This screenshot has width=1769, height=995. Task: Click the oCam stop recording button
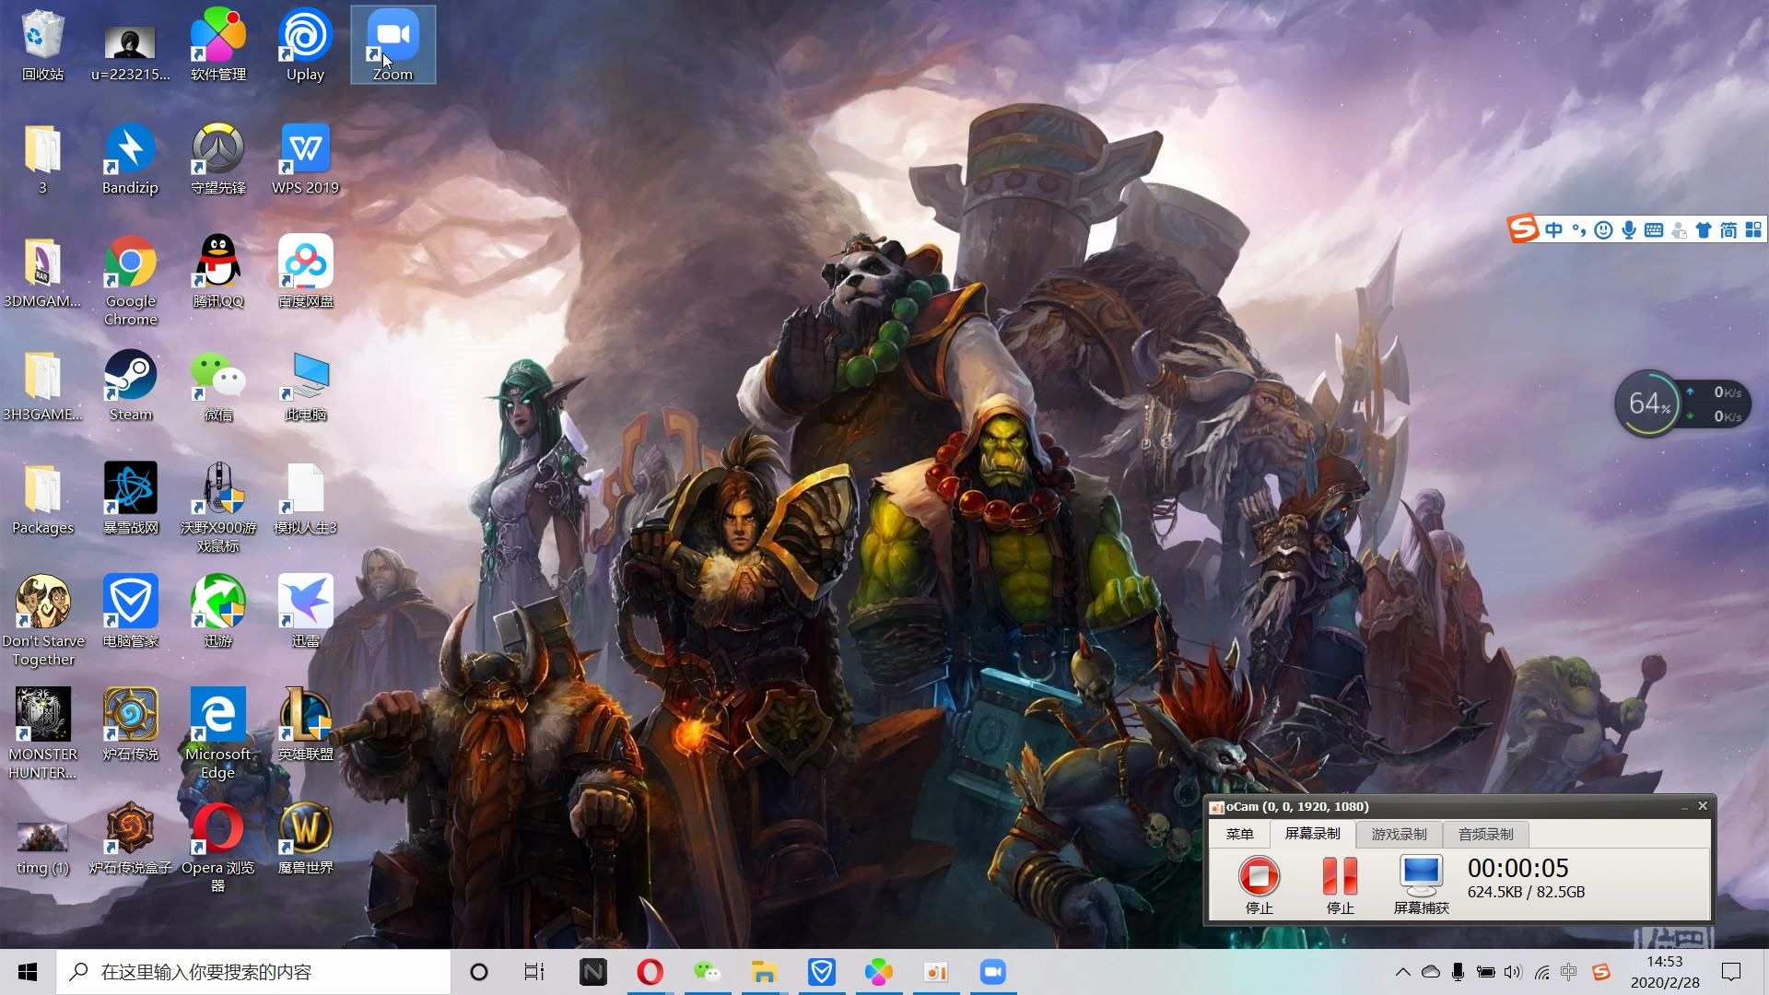[x=1259, y=884]
